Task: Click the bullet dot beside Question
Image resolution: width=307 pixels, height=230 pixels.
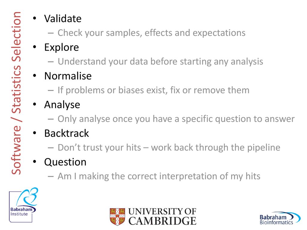Action: [x=35, y=162]
